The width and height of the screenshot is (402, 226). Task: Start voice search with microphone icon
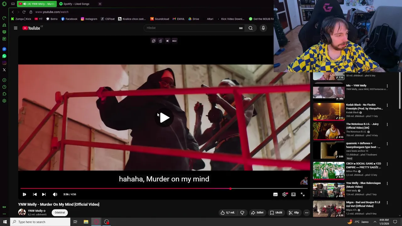click(263, 28)
